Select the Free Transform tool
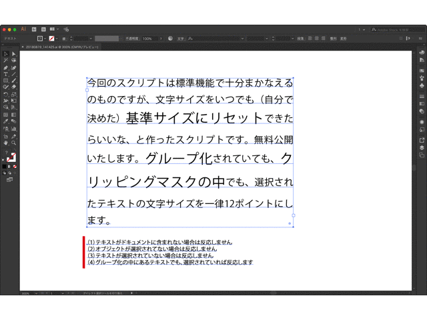This screenshot has height=320, width=427. [x=13, y=101]
